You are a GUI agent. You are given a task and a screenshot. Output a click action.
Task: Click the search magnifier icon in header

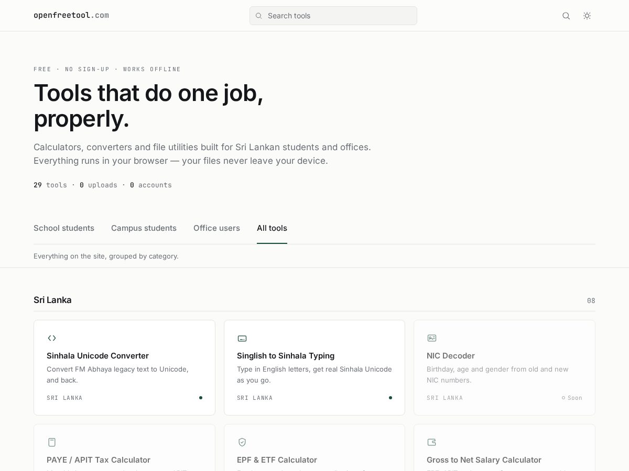[x=566, y=16]
